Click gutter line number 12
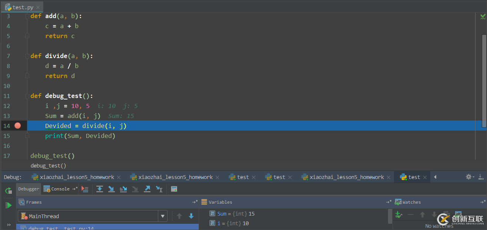The height and width of the screenshot is (230, 487). pyautogui.click(x=7, y=106)
